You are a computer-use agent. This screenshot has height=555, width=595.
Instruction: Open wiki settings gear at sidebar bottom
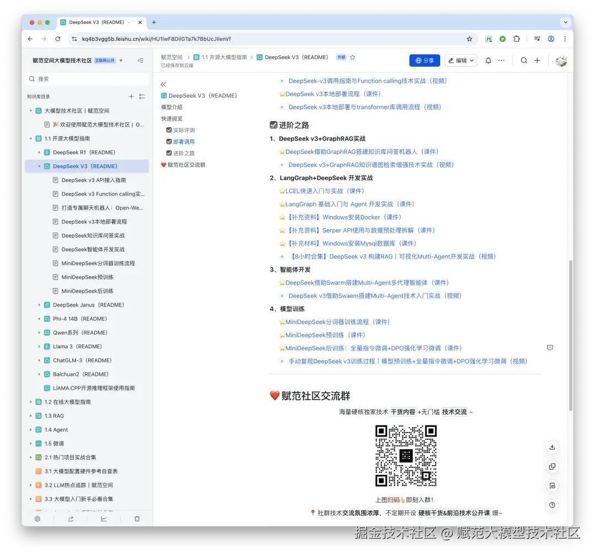click(37, 519)
